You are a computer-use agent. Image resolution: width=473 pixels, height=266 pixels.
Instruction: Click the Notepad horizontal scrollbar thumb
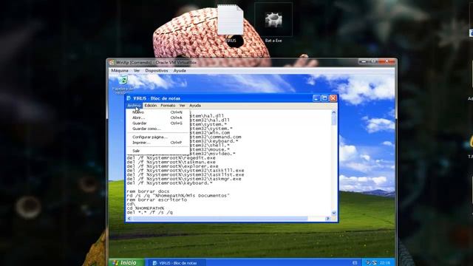pyautogui.click(x=220, y=219)
